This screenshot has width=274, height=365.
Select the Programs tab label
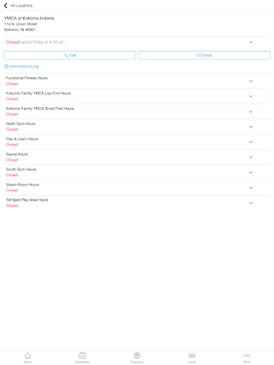(137, 362)
